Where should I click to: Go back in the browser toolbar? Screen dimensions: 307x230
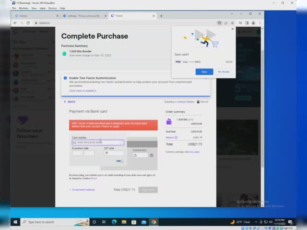point(15,23)
